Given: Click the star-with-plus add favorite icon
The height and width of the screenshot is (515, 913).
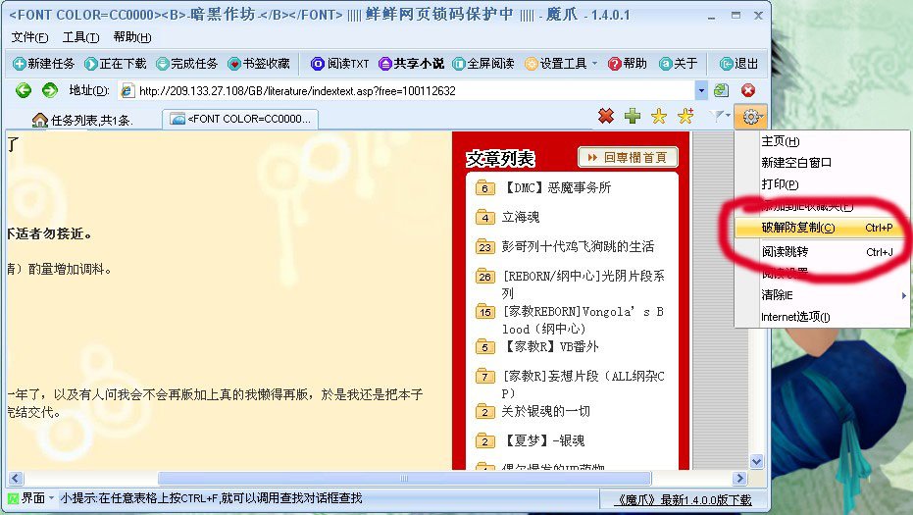Looking at the screenshot, I should pos(685,116).
